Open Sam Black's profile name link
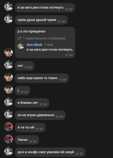This screenshot has height=158, width=113. (x=35, y=45)
